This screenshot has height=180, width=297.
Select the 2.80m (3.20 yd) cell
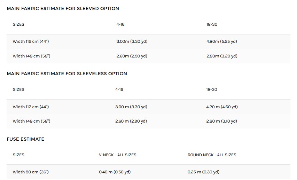[221, 56]
